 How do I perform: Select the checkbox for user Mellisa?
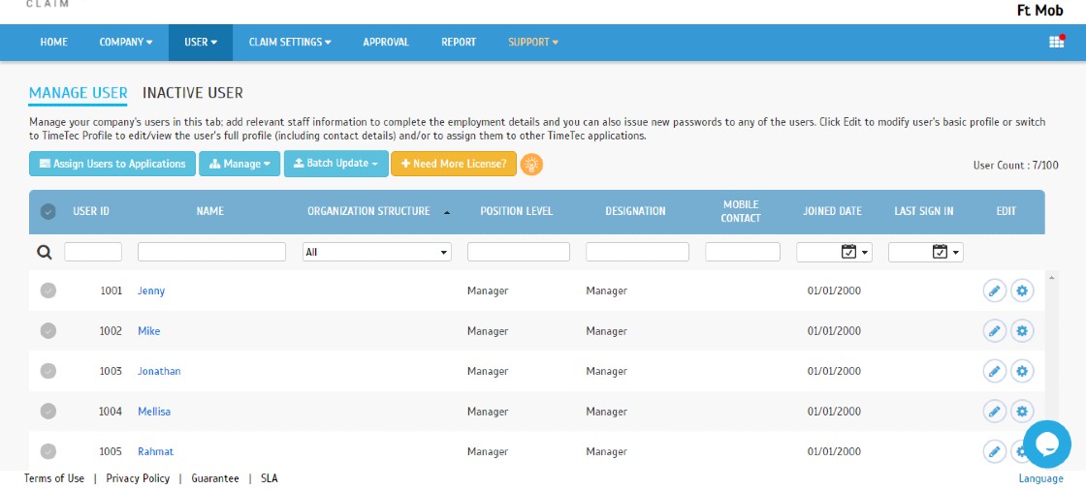48,412
